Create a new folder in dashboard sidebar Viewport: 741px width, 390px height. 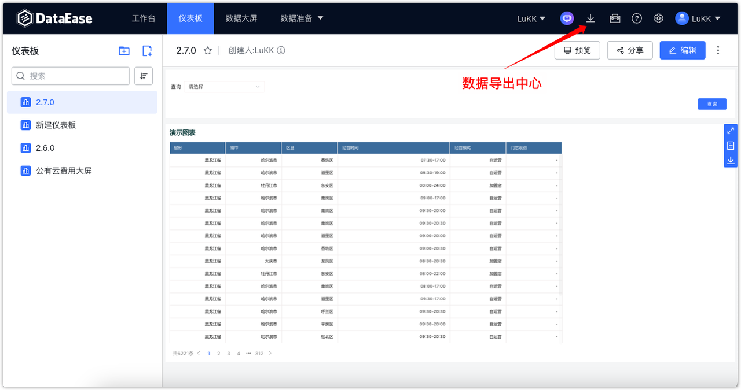(123, 50)
